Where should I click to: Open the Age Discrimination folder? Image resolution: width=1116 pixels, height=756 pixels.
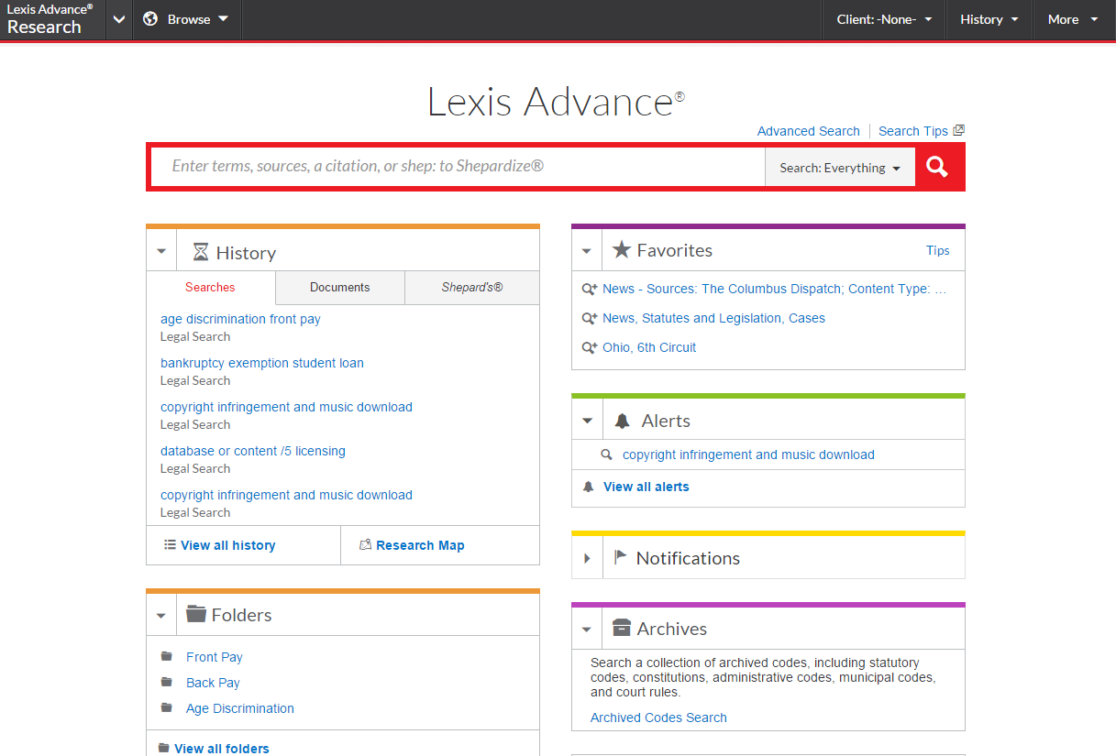click(x=240, y=708)
